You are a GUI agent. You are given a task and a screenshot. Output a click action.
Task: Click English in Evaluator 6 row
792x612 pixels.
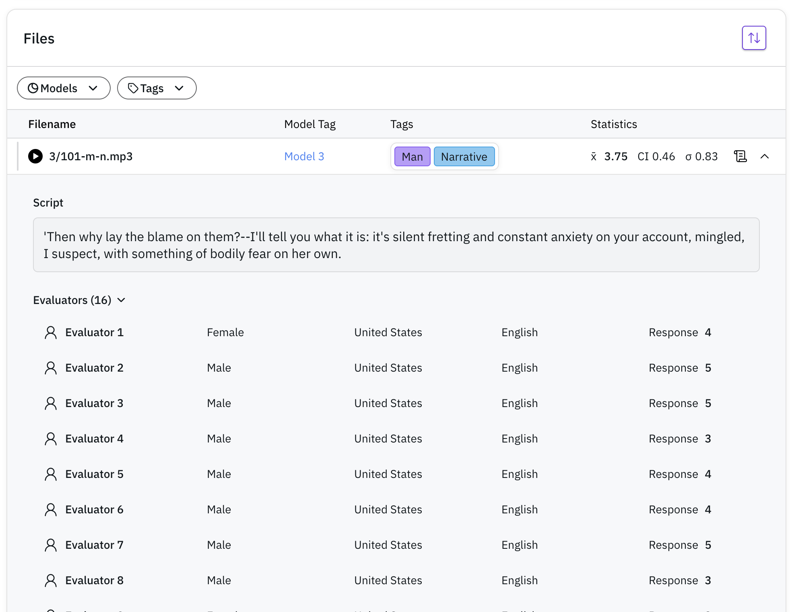pos(520,509)
